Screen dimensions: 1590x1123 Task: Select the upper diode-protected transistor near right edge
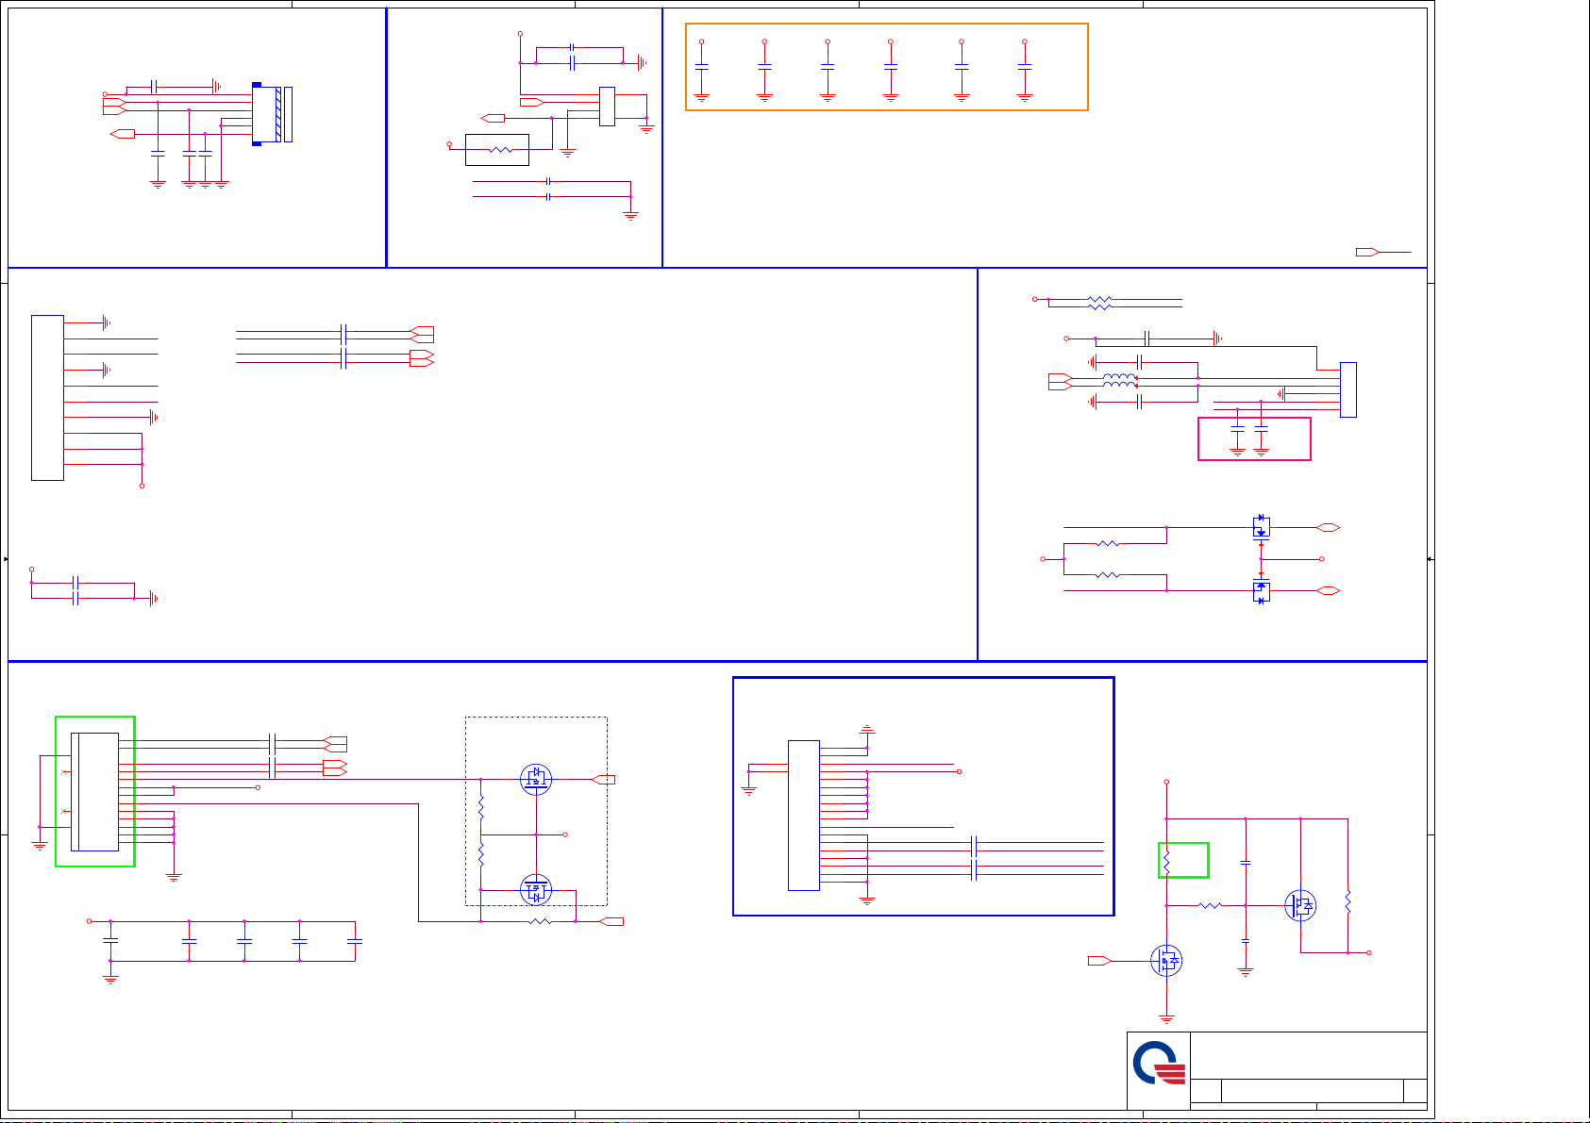tap(1262, 527)
